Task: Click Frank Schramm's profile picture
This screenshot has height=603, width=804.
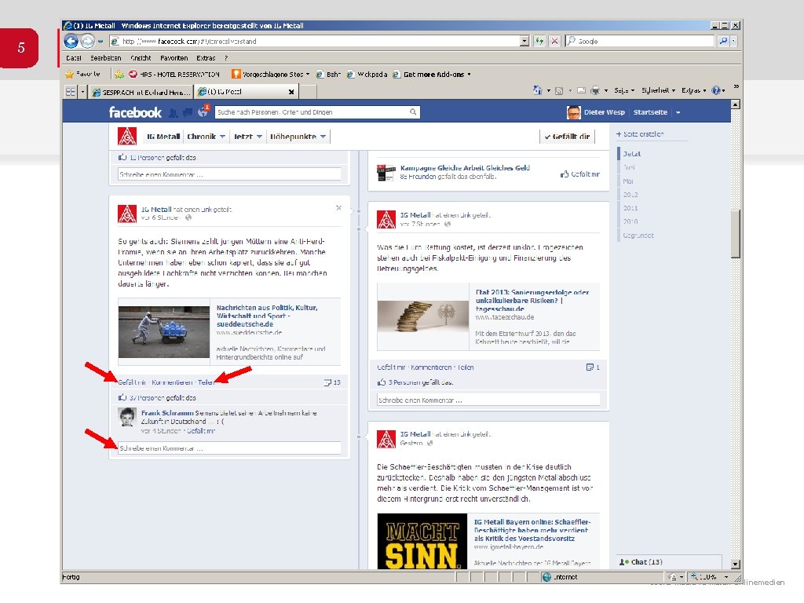Action: tap(127, 417)
